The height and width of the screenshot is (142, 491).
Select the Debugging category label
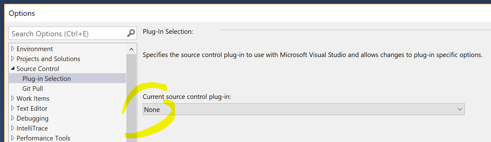point(32,118)
